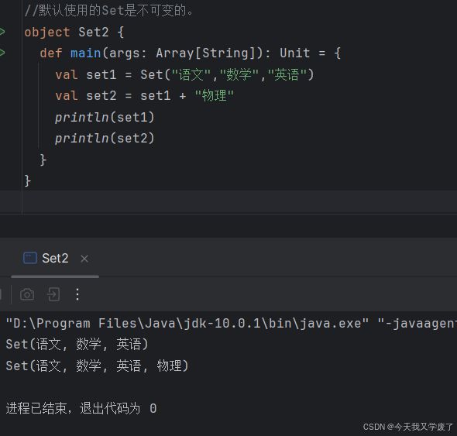Open the three-dot more options menu
Image resolution: width=457 pixels, height=436 pixels.
77,294
